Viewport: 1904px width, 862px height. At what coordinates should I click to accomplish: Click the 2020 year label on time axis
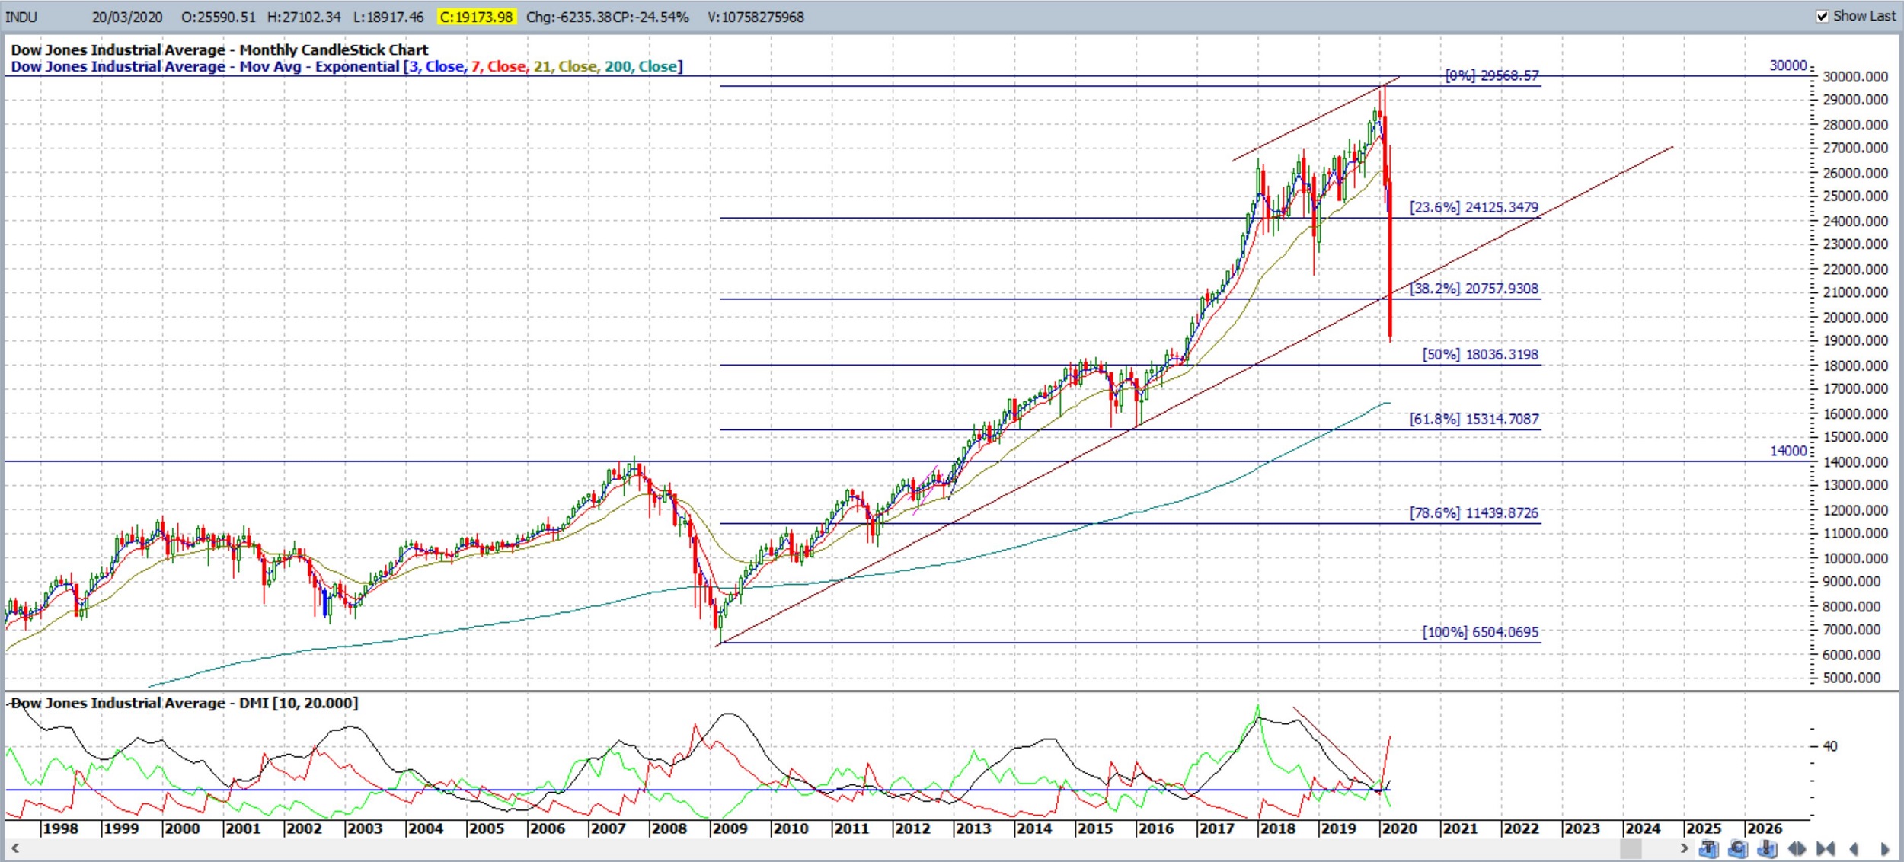1399,828
